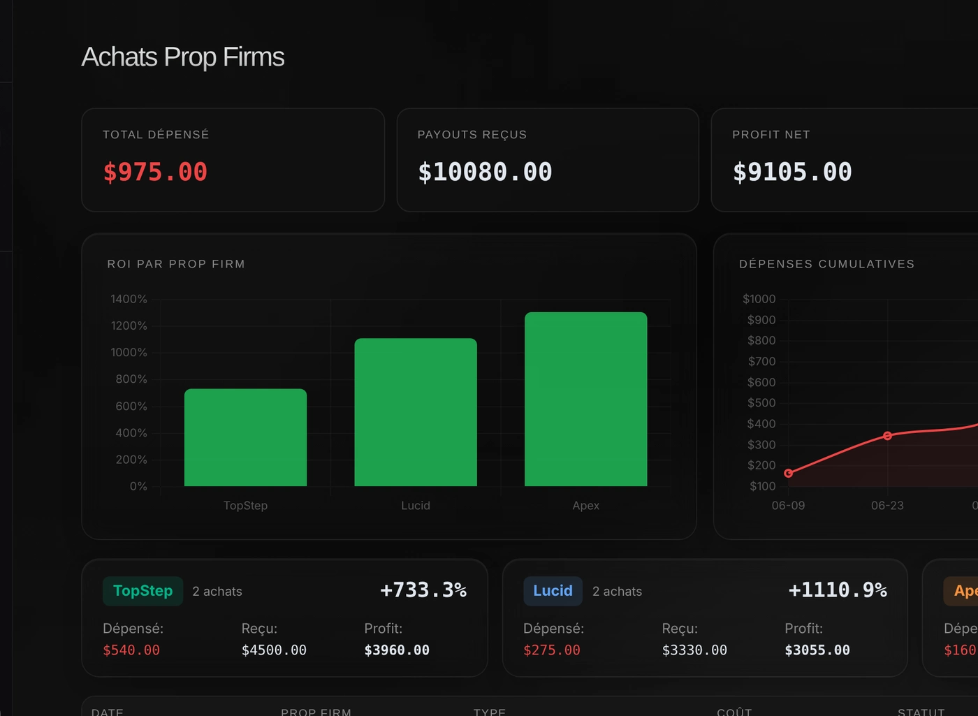
Task: Click the Apex x-axis label
Action: click(x=585, y=506)
